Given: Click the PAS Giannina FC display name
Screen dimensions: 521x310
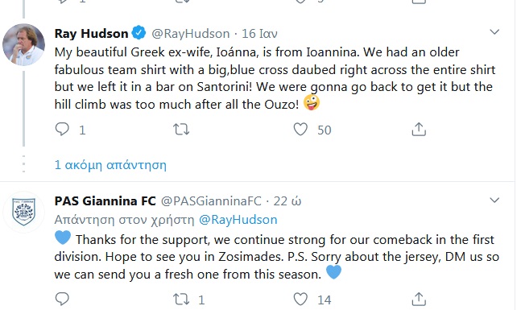Looking at the screenshot, I should coord(105,201).
